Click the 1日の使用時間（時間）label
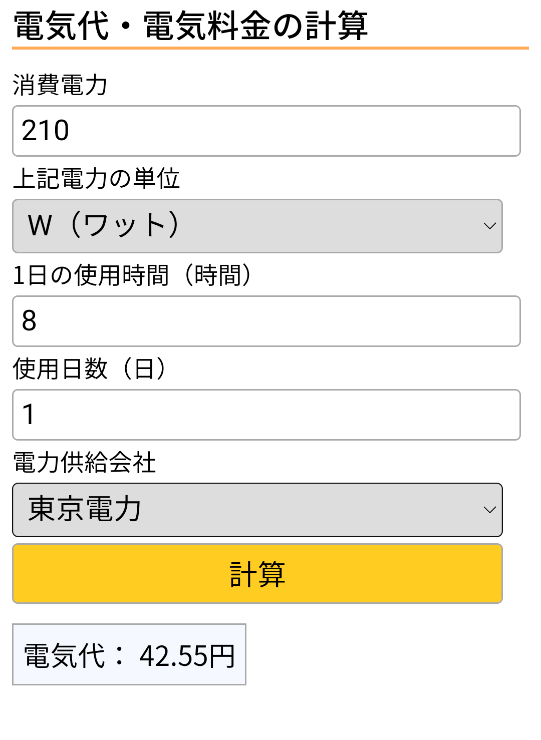 (x=132, y=275)
